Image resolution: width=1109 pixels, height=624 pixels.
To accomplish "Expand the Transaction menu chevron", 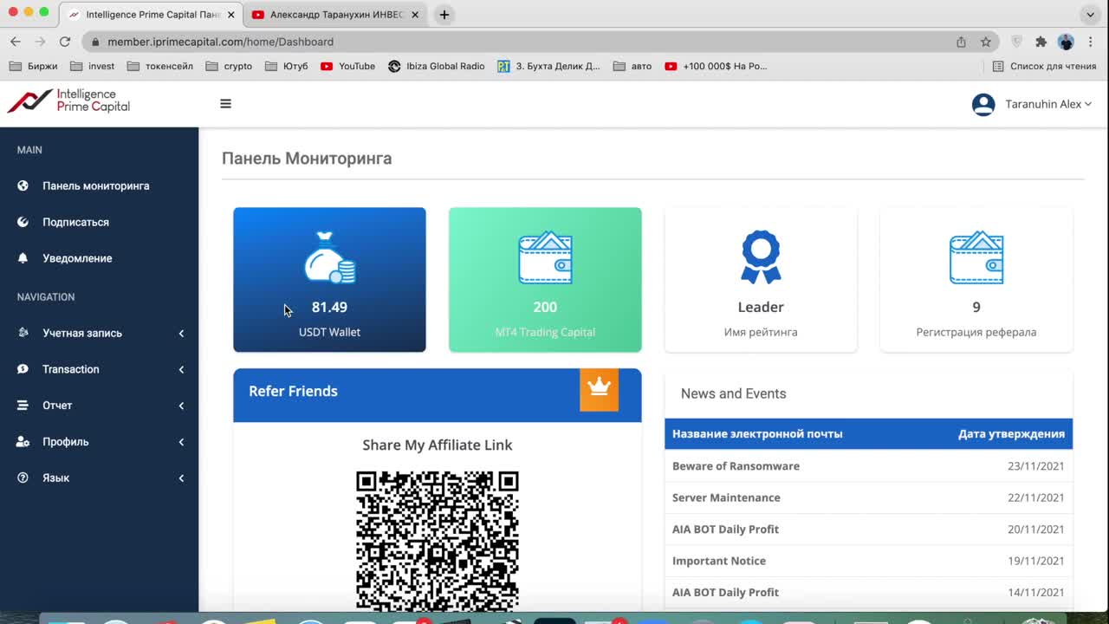I will [x=181, y=369].
